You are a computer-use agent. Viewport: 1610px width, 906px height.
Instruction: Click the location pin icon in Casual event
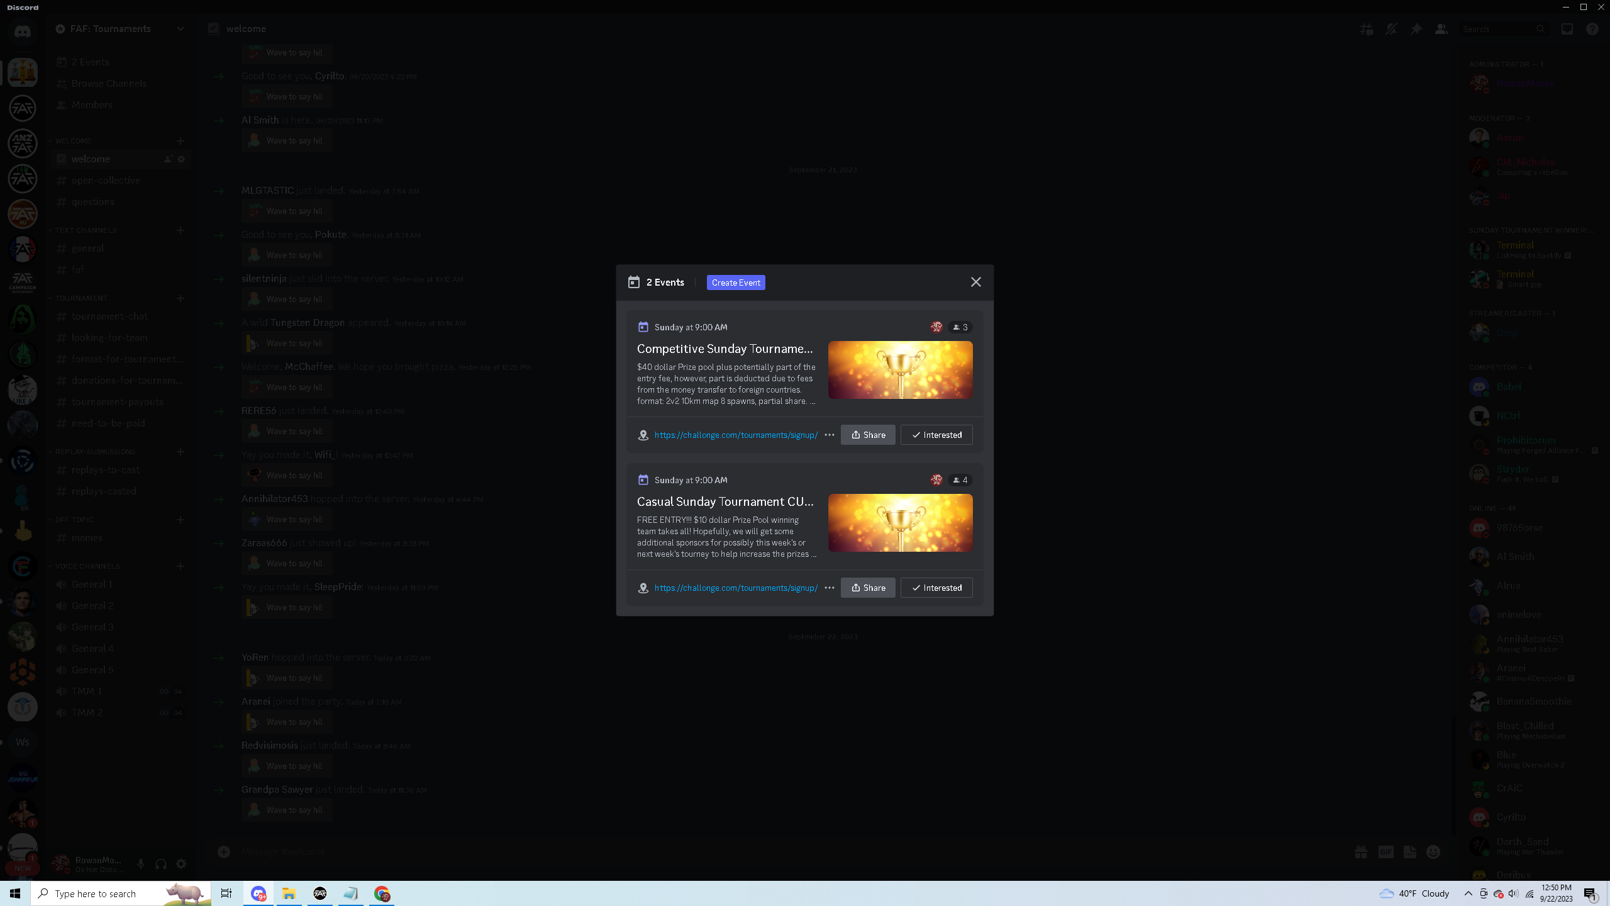(643, 588)
